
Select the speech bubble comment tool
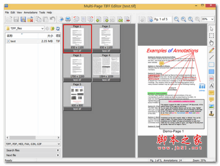click(211, 100)
